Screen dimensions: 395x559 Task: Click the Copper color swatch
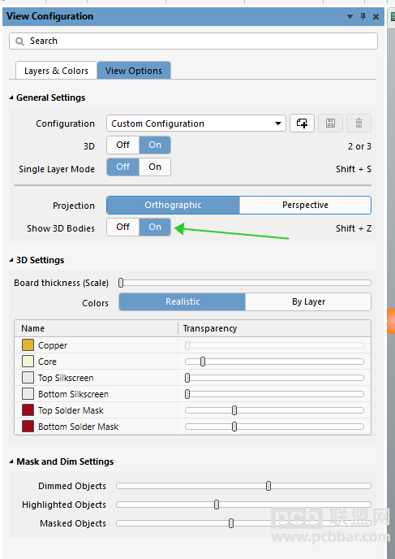tap(28, 345)
